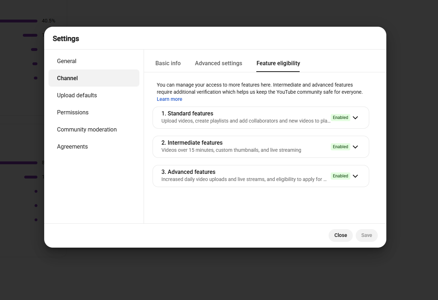
Task: Close the Settings dialog
Action: point(341,235)
